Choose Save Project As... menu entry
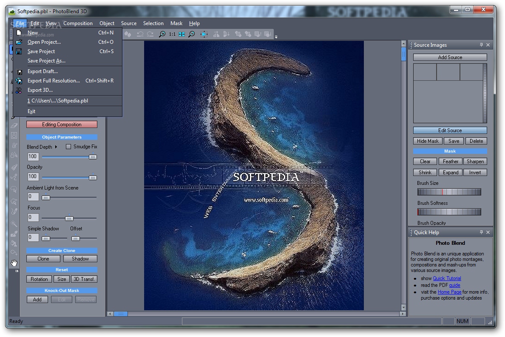Viewport: 505px width, 337px height. coord(68,61)
